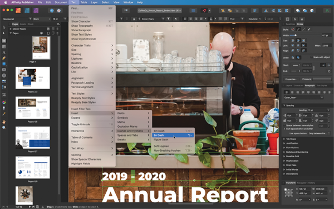Choose En Dash from submenu

[x=173, y=135]
